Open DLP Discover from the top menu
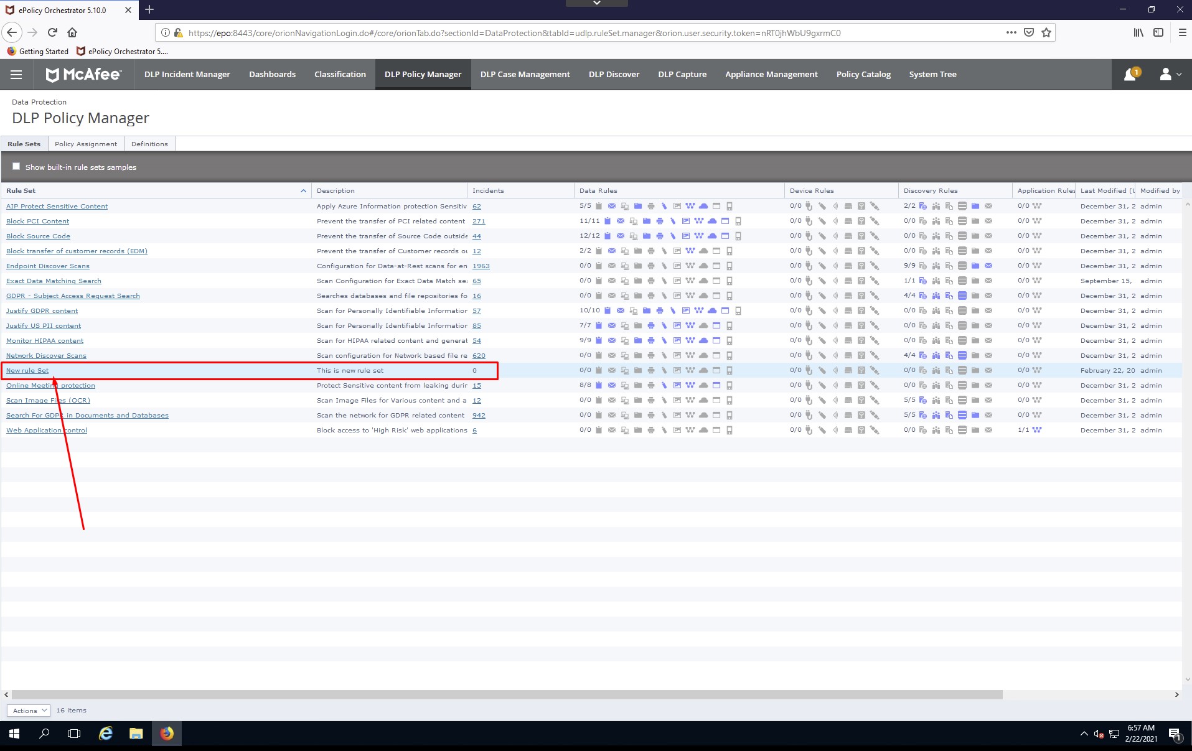The image size is (1192, 751). 614,75
